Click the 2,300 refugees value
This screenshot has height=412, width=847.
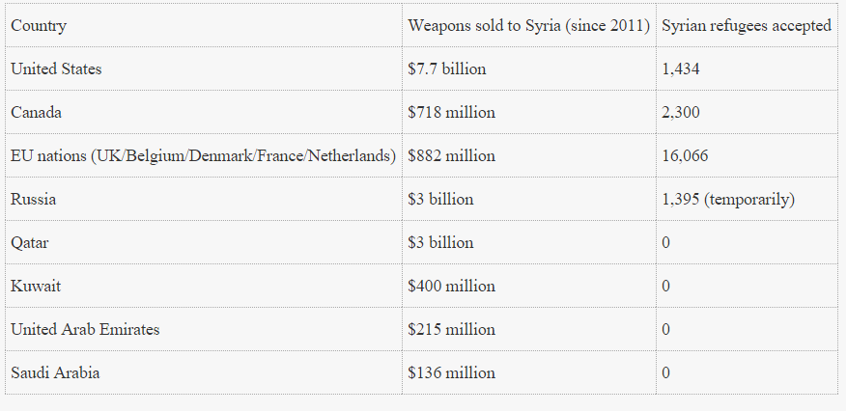click(681, 113)
